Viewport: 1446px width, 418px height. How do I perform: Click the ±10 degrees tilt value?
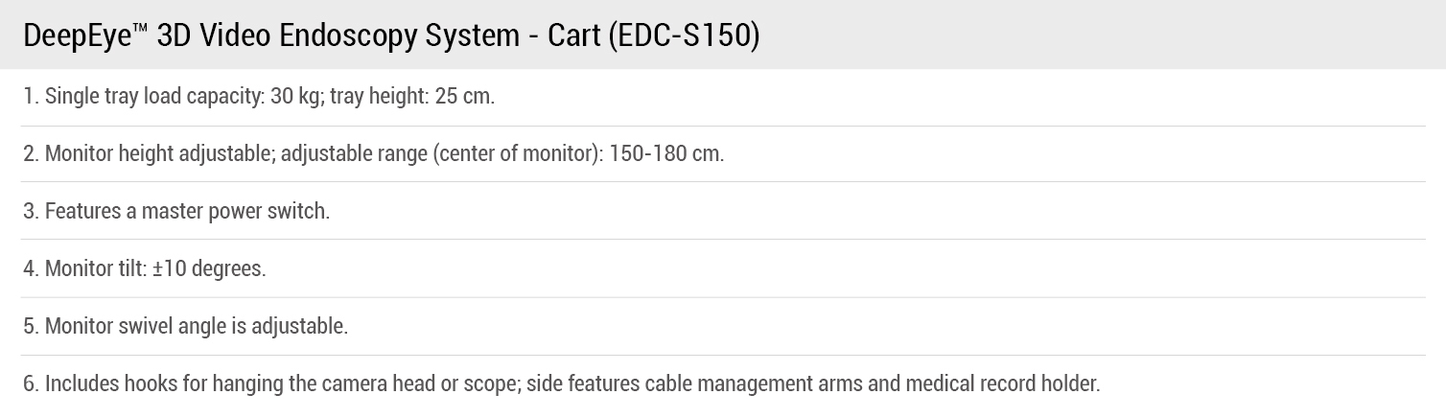[x=208, y=268]
